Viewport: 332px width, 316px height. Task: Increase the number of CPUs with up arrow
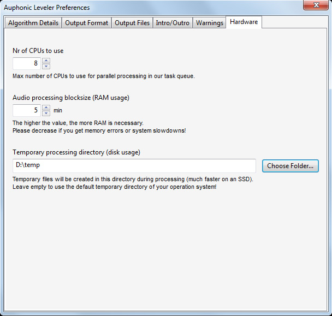pyautogui.click(x=46, y=61)
